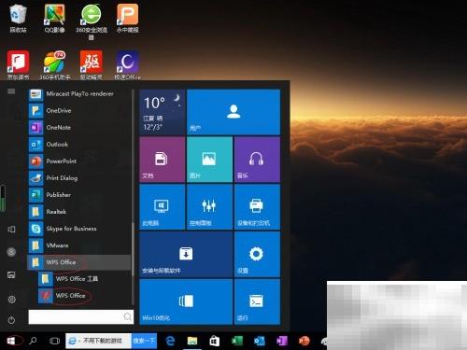The width and height of the screenshot is (467, 350).
Task: Open the install and uninstall software tile
Action: pos(186,254)
